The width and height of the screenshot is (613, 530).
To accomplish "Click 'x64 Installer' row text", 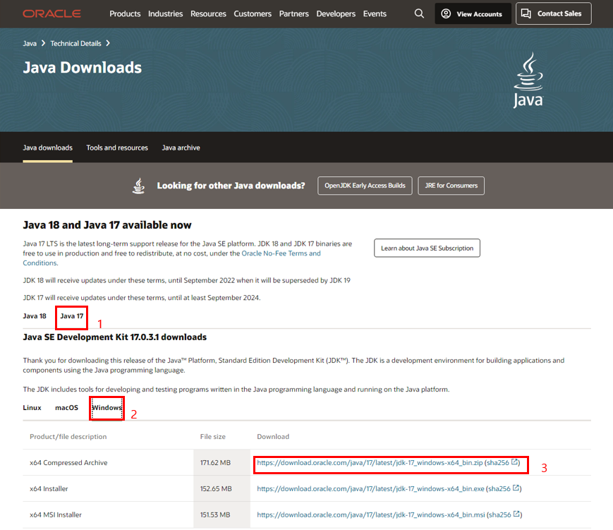I will point(49,488).
